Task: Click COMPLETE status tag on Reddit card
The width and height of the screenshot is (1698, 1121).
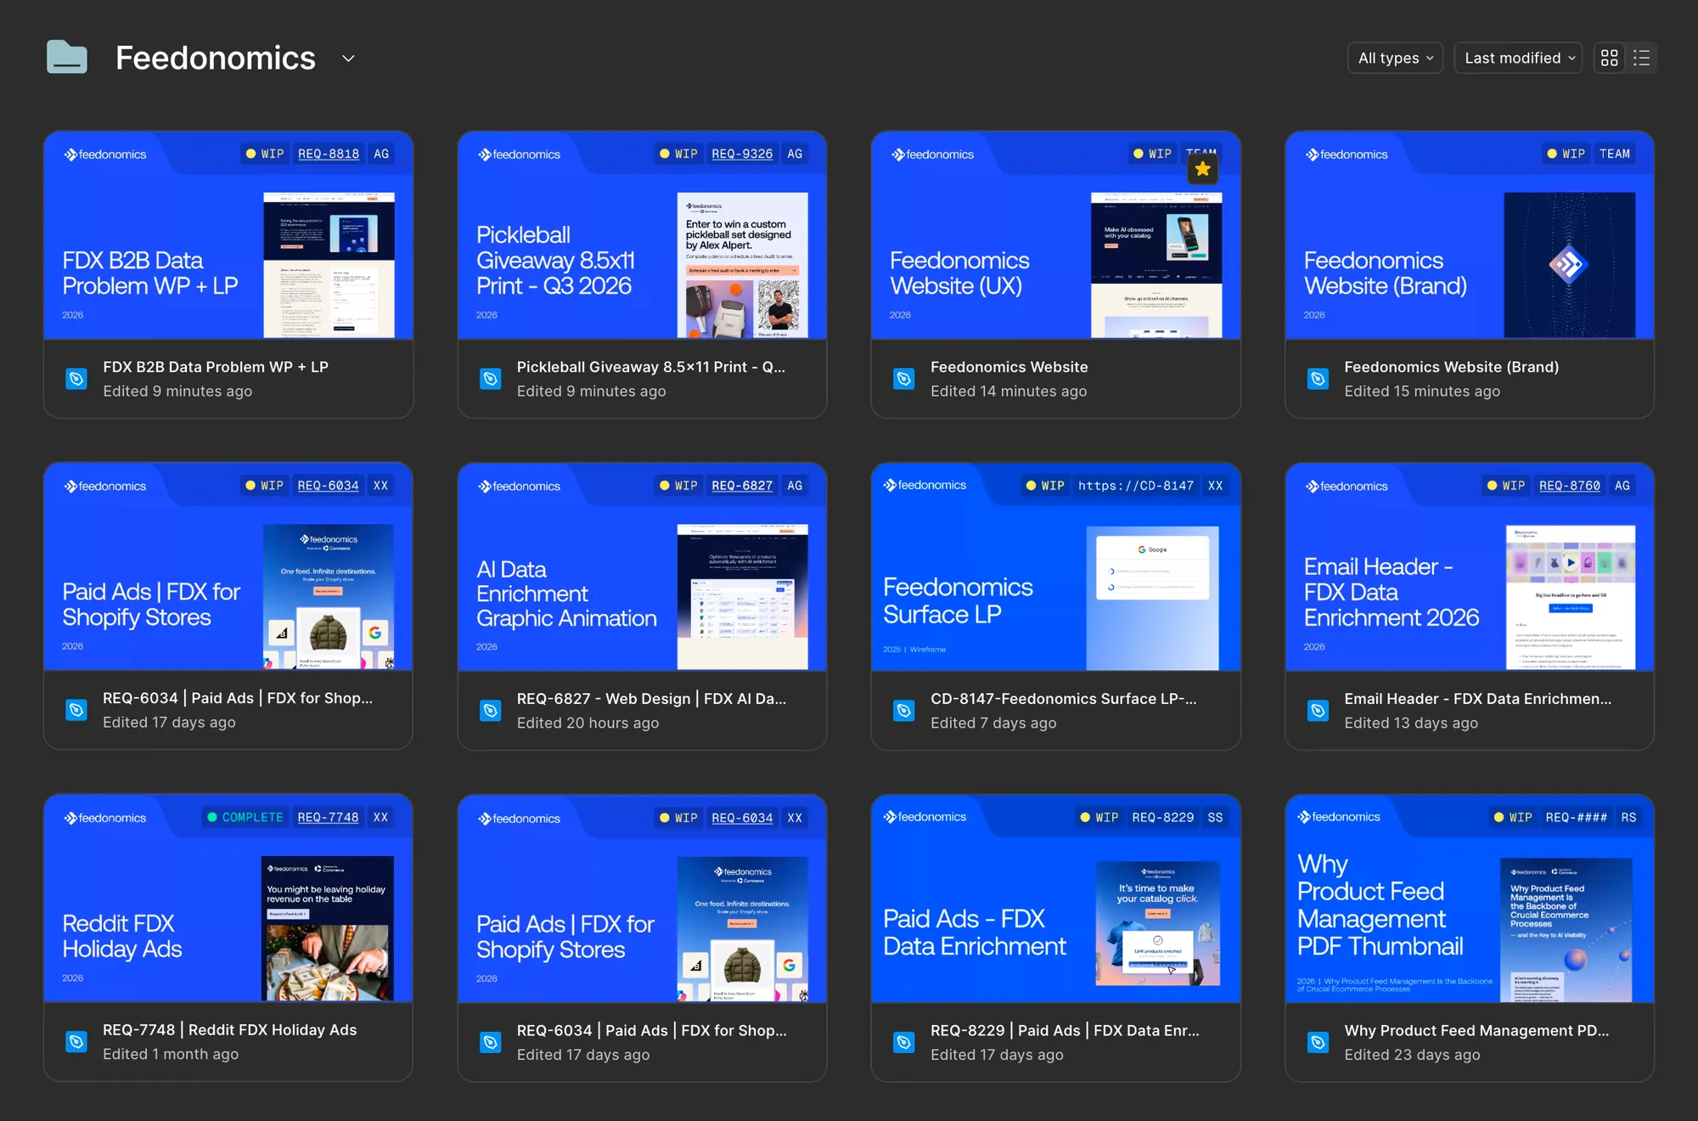Action: 245,817
